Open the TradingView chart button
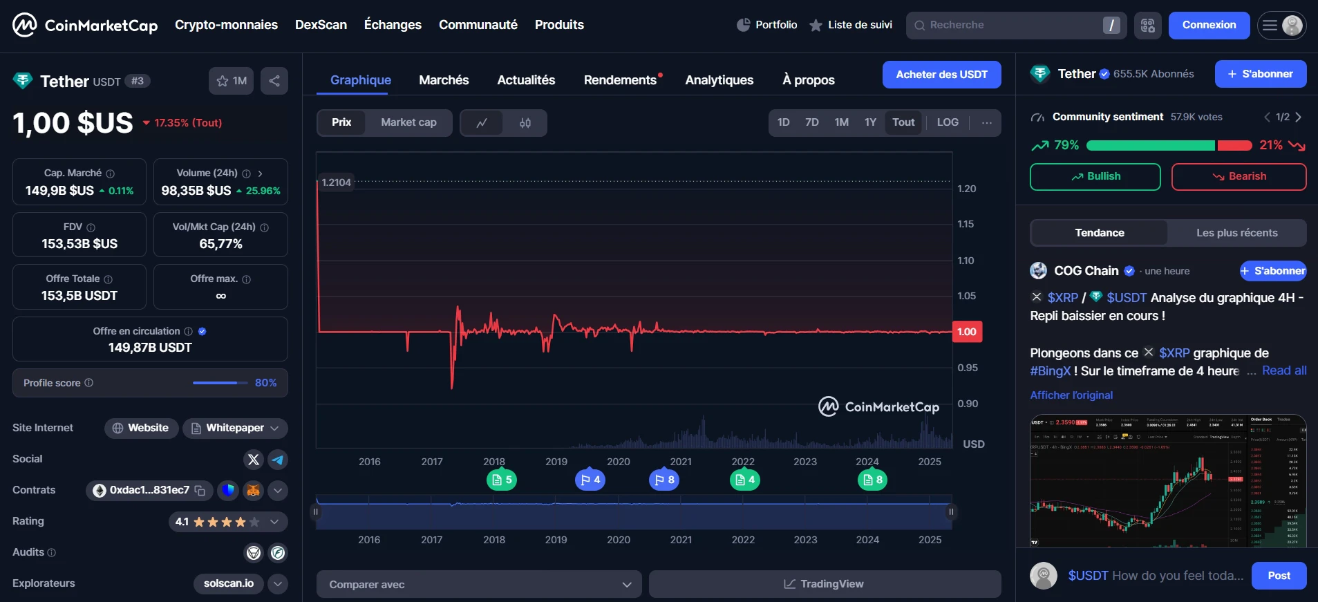Screen dimensions: 1318x602 [825, 585]
